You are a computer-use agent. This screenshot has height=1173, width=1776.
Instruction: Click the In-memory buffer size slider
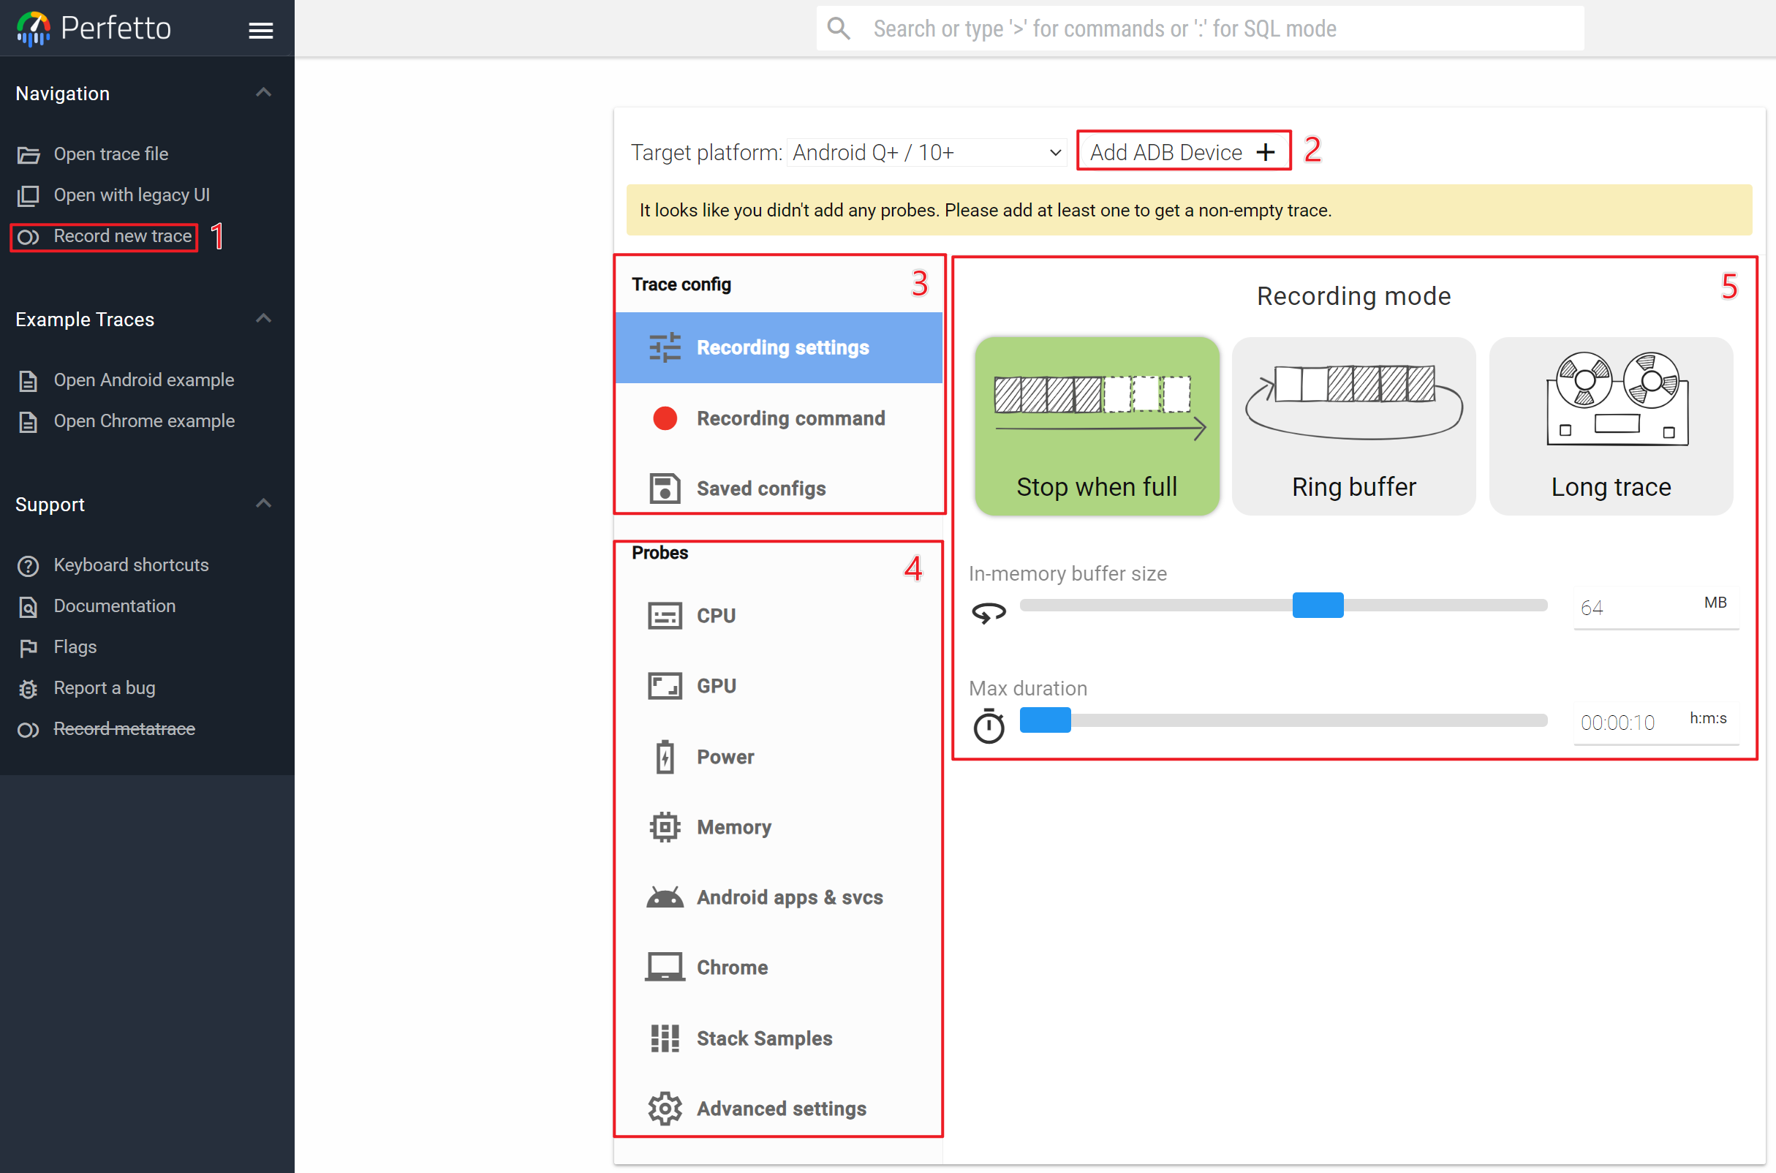1283,606
